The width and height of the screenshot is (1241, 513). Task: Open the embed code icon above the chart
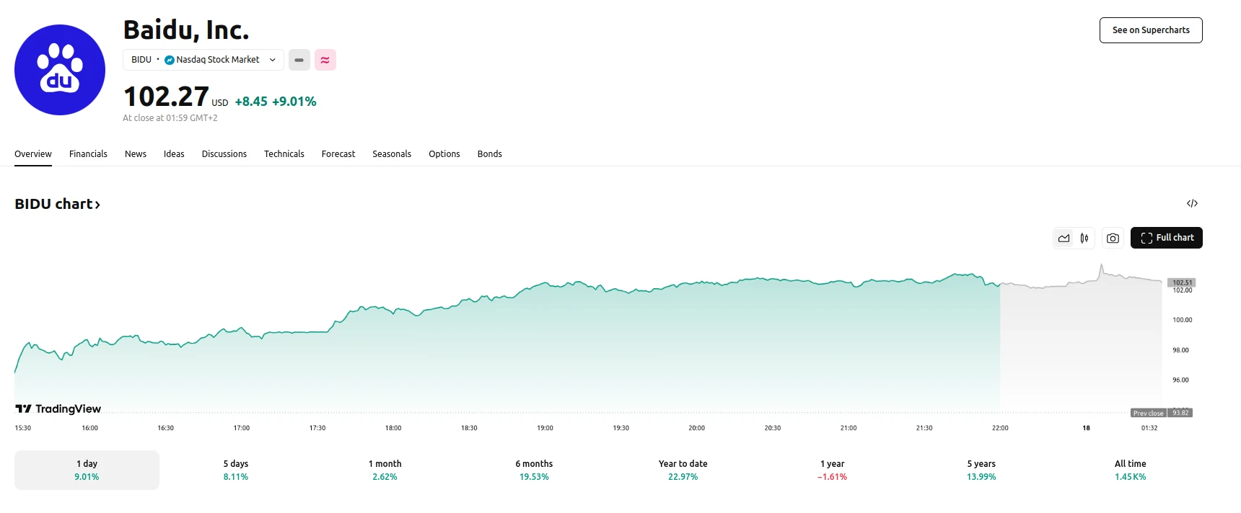click(x=1192, y=203)
